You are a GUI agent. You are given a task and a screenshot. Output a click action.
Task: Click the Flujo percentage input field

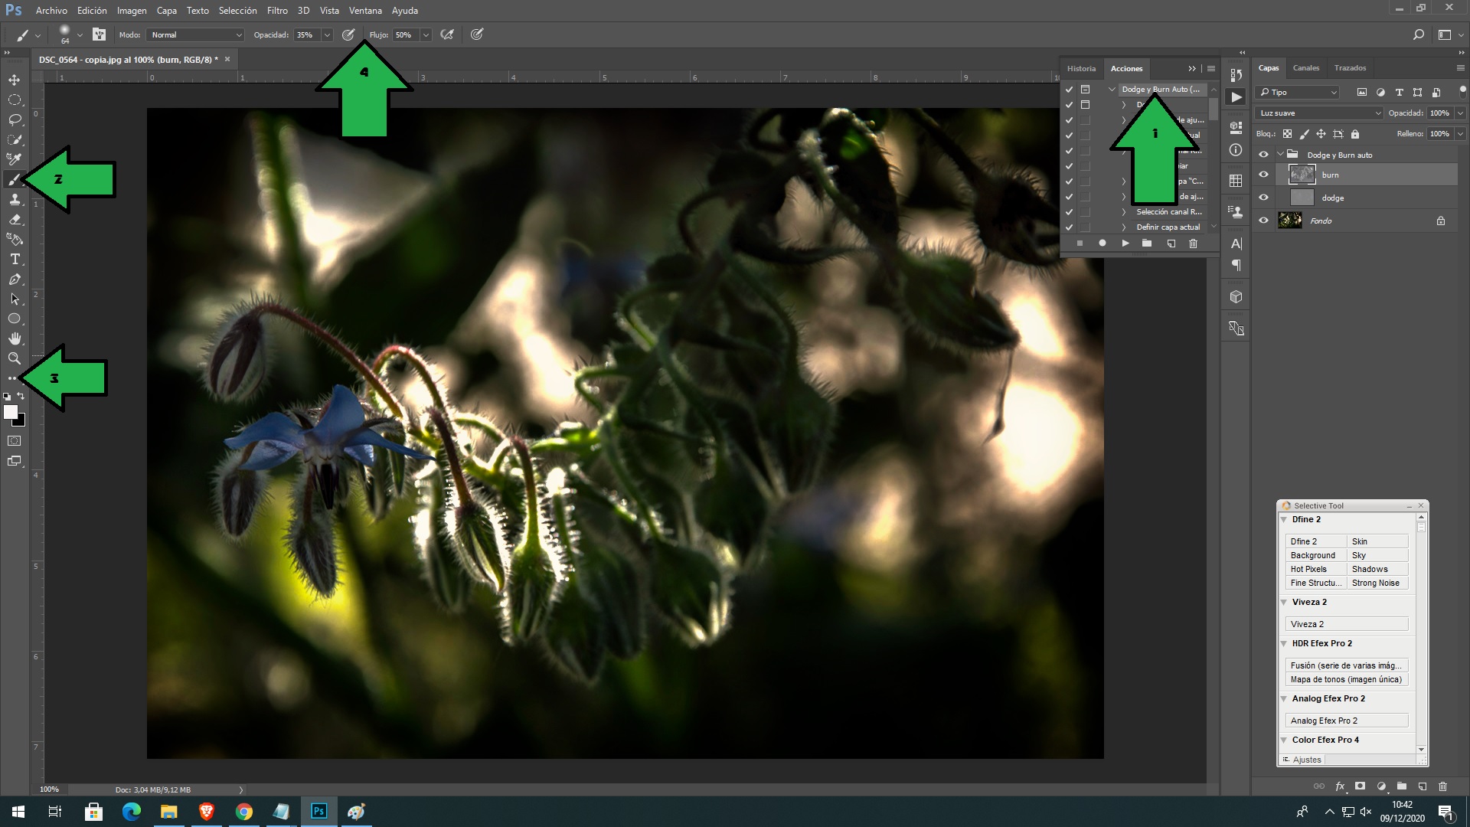click(403, 34)
